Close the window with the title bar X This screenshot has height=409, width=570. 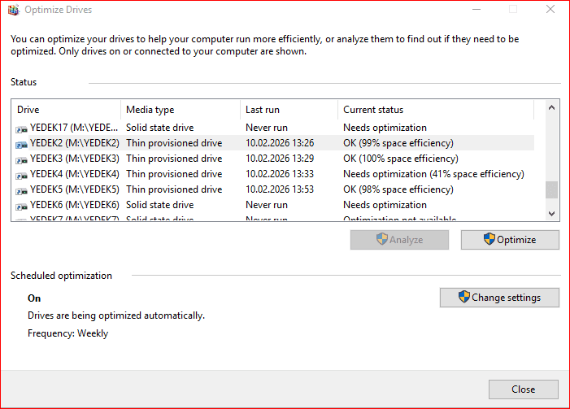(x=549, y=10)
